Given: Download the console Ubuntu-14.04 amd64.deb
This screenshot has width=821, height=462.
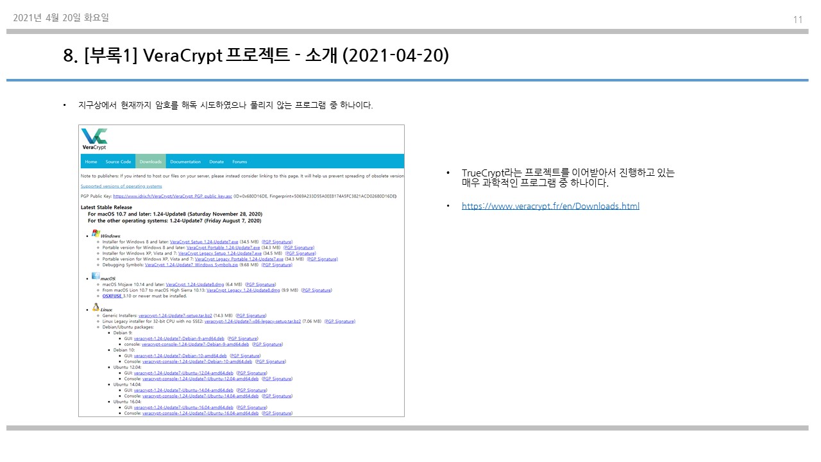Looking at the screenshot, I should coord(200,396).
